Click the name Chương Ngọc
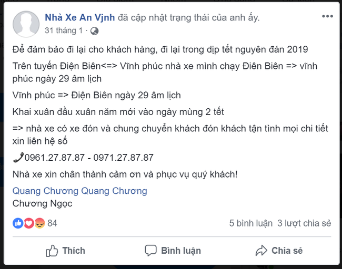The image size is (342, 269). tap(42, 203)
